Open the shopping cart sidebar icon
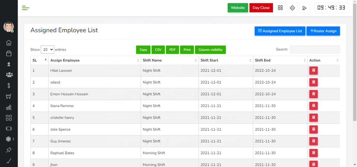 9,96
